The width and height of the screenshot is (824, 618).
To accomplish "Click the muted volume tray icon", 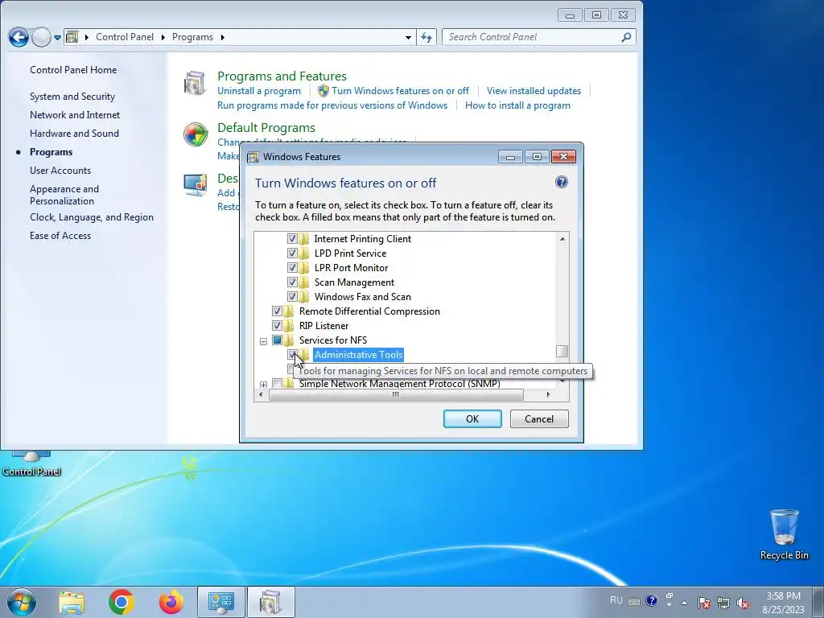I will [743, 603].
